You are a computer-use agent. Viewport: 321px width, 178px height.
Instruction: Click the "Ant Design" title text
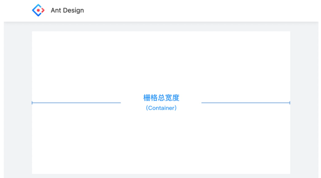click(x=67, y=10)
